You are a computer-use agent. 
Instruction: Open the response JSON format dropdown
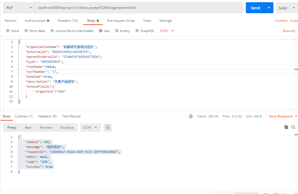(90, 128)
